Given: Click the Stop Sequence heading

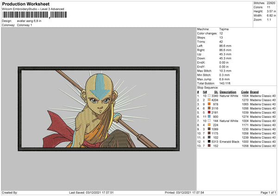Looking at the screenshot, I should 208,87.
